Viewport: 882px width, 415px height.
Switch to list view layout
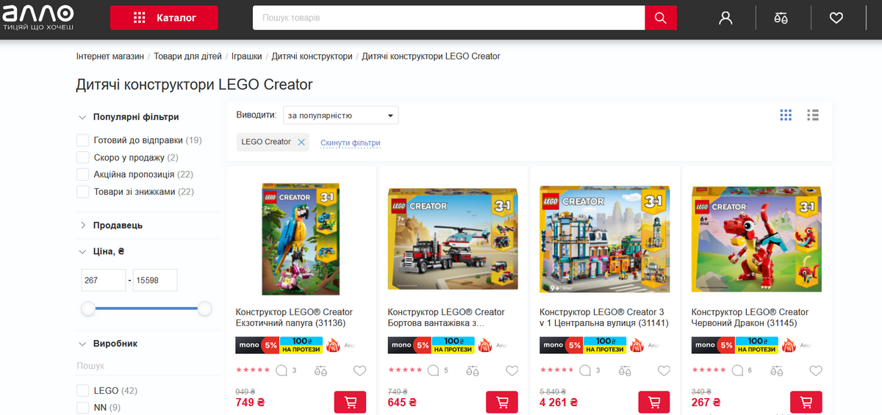click(x=813, y=115)
